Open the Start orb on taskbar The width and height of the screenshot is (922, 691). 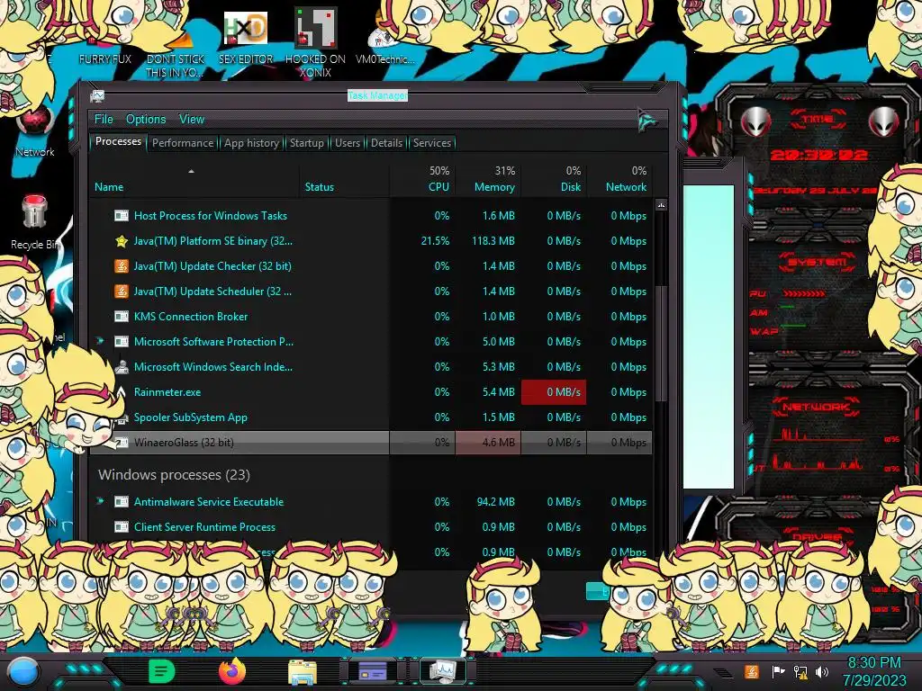coord(23,672)
